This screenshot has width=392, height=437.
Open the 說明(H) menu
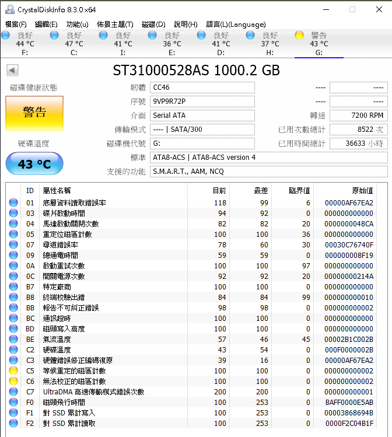pos(185,25)
